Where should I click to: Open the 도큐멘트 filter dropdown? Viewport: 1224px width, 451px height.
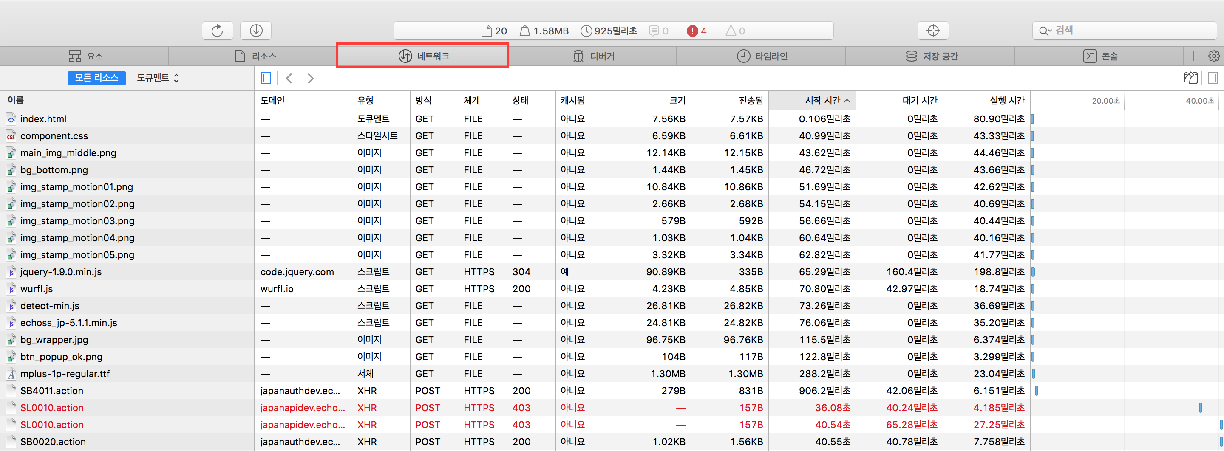tap(158, 78)
